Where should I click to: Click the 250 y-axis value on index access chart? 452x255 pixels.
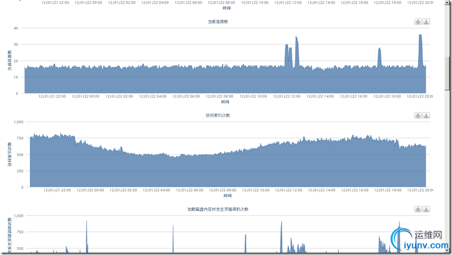pyautogui.click(x=20, y=171)
